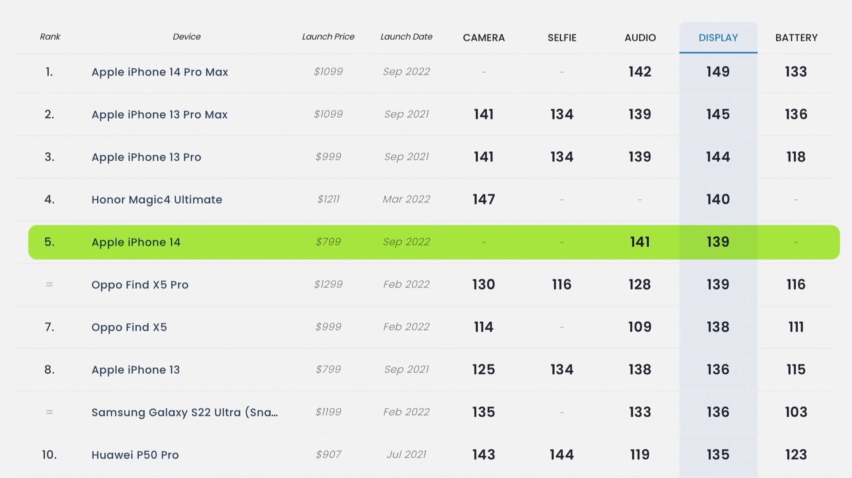
Task: Open Apple iPhone 14 Pro Max link
Action: point(160,72)
